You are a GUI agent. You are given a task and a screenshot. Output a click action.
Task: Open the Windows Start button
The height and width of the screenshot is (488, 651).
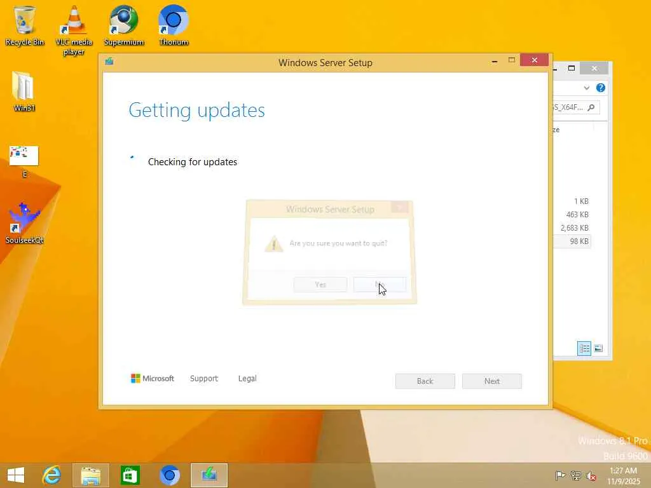16,475
